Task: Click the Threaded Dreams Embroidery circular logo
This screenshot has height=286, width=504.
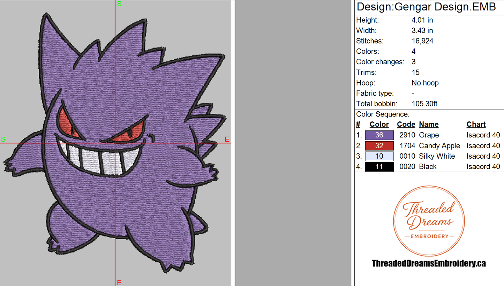Action: [429, 221]
